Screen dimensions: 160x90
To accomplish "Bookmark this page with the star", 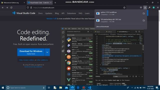I will [124, 7].
